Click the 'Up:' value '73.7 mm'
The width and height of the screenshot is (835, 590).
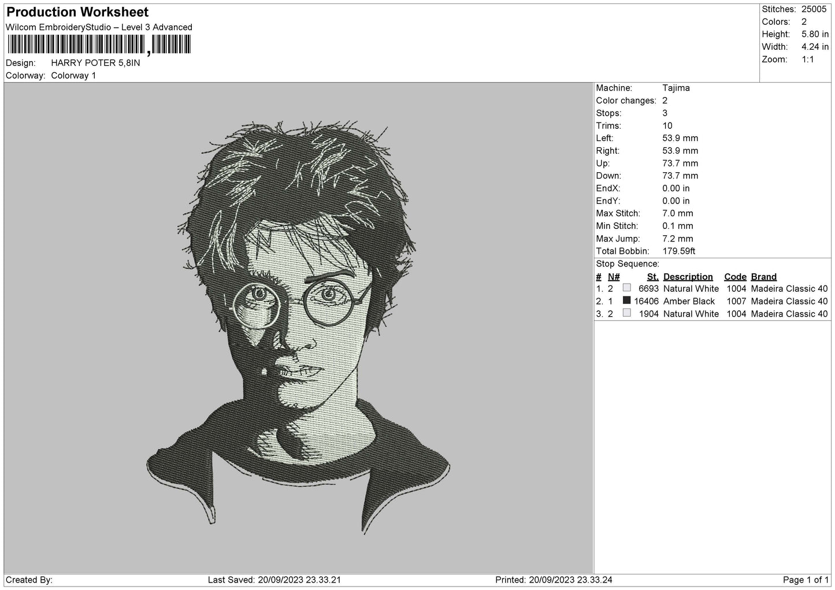point(680,164)
